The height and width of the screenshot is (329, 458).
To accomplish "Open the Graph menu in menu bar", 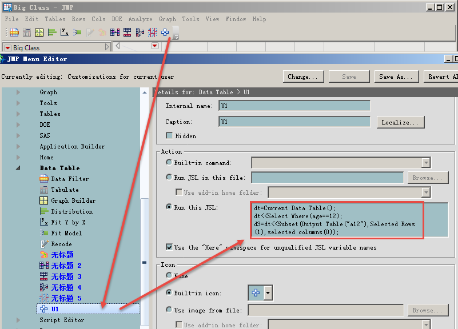I will (168, 19).
